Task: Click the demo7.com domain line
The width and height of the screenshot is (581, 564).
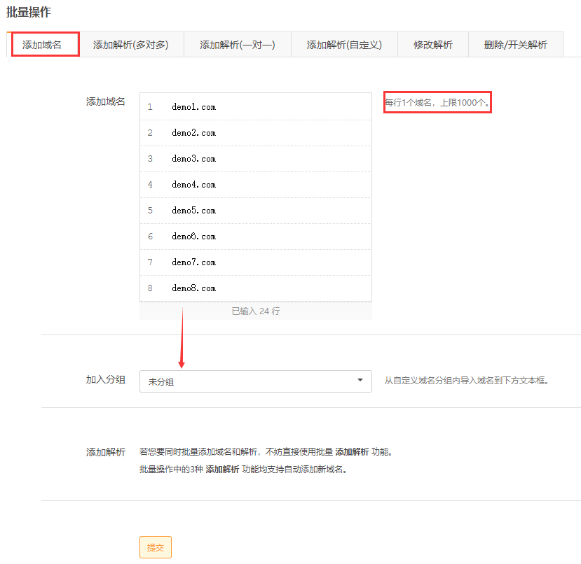Action: click(x=194, y=262)
